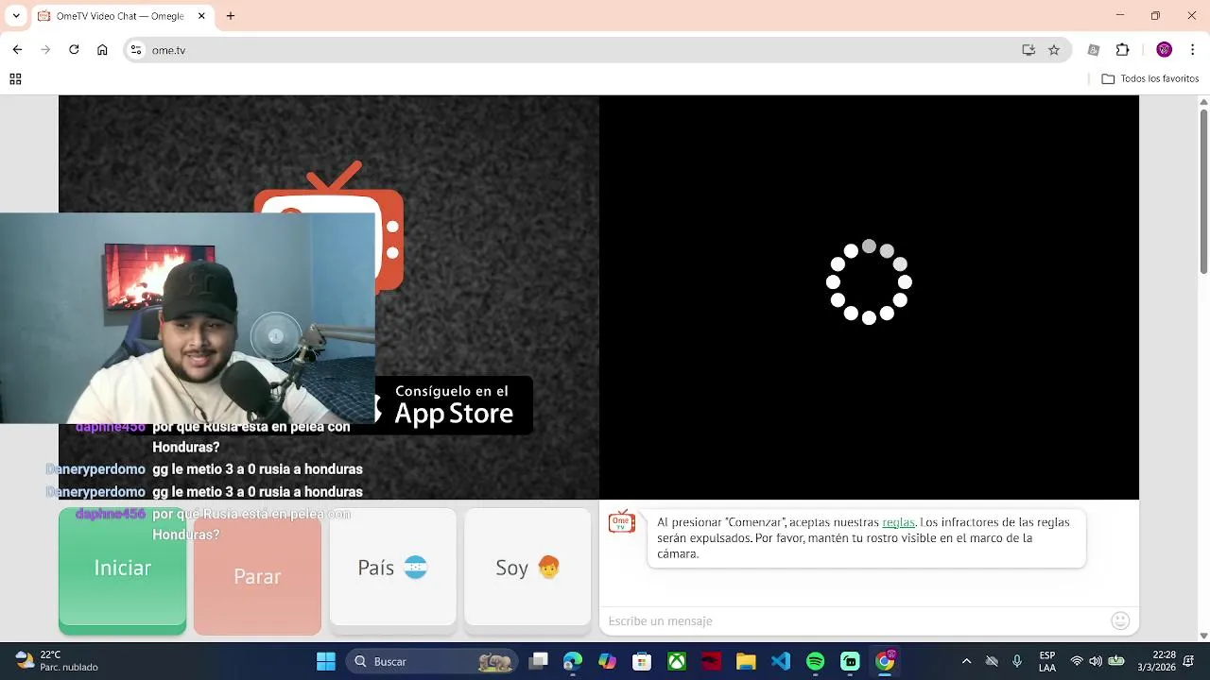The height and width of the screenshot is (680, 1210).
Task: Expand the tab search dropdown arrow
Action: click(x=16, y=16)
